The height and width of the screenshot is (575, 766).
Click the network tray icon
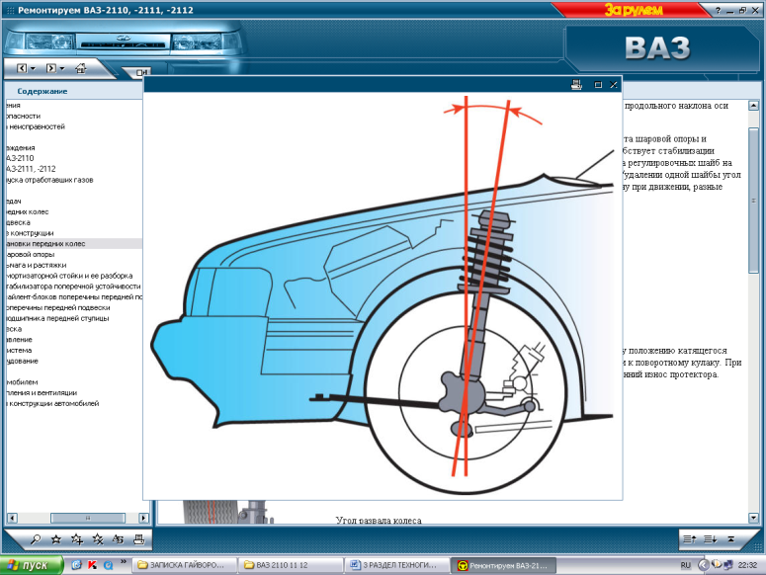(x=727, y=565)
